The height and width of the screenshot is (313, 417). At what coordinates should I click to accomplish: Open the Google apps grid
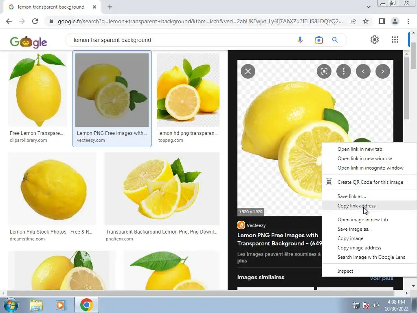click(395, 40)
